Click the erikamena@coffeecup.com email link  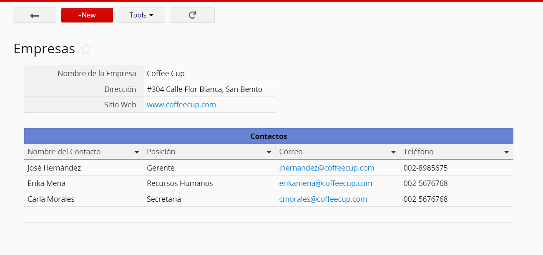pyautogui.click(x=325, y=183)
